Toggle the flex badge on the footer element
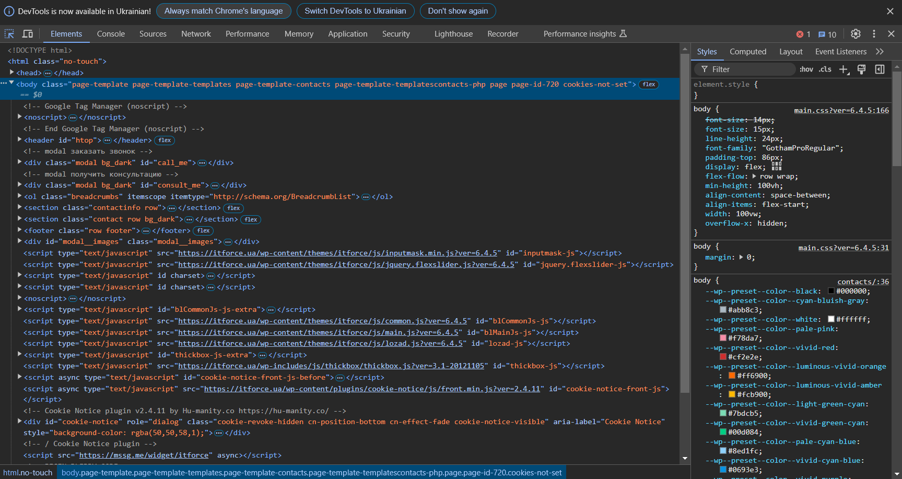The width and height of the screenshot is (902, 479). [203, 230]
